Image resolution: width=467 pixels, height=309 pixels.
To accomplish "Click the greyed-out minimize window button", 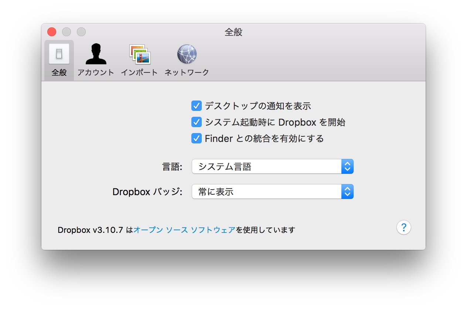I will 67,32.
